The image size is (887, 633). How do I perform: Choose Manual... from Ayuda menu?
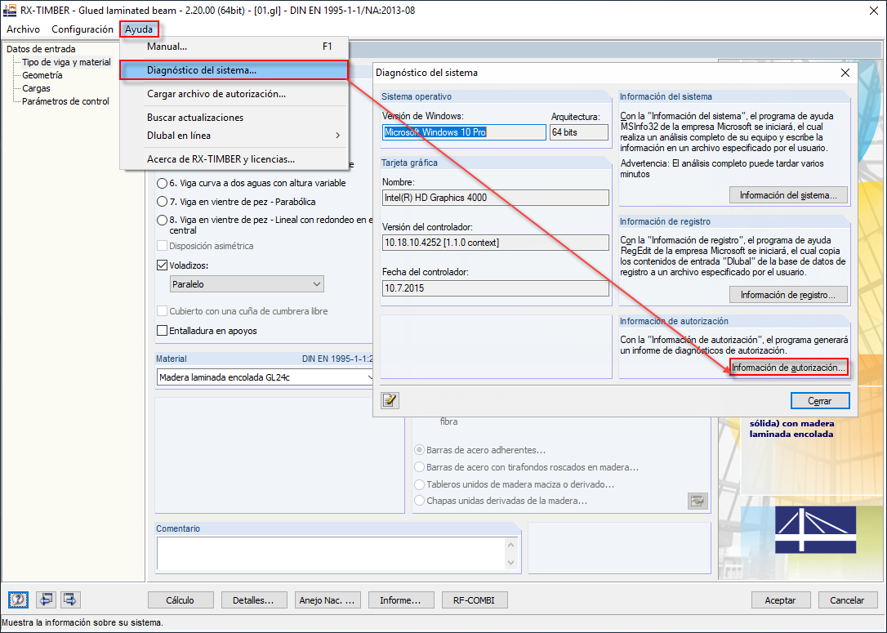click(234, 47)
